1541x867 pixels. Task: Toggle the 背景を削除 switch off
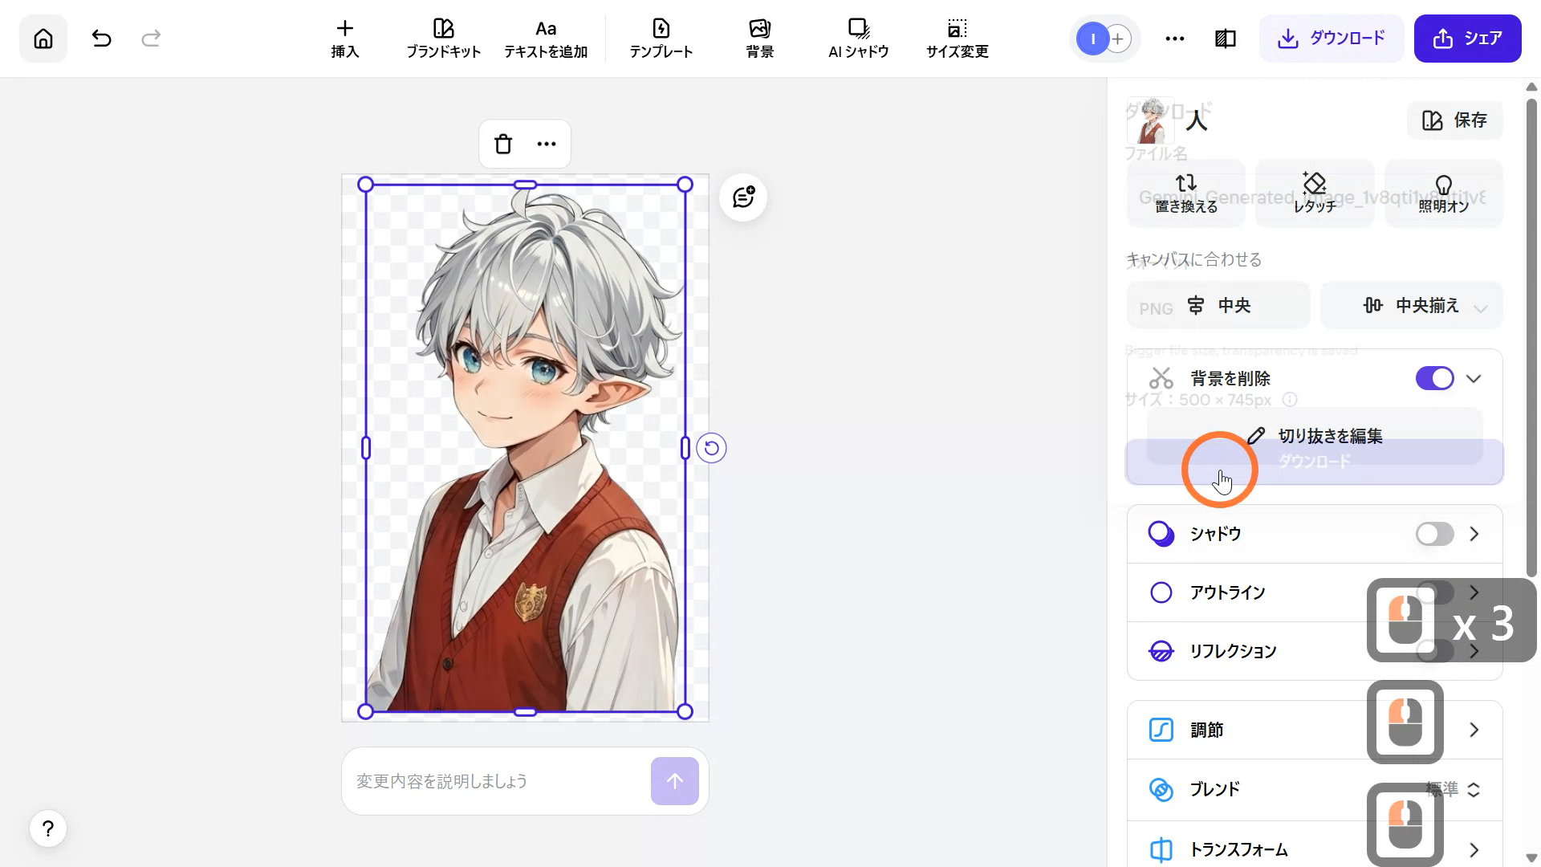[1435, 378]
